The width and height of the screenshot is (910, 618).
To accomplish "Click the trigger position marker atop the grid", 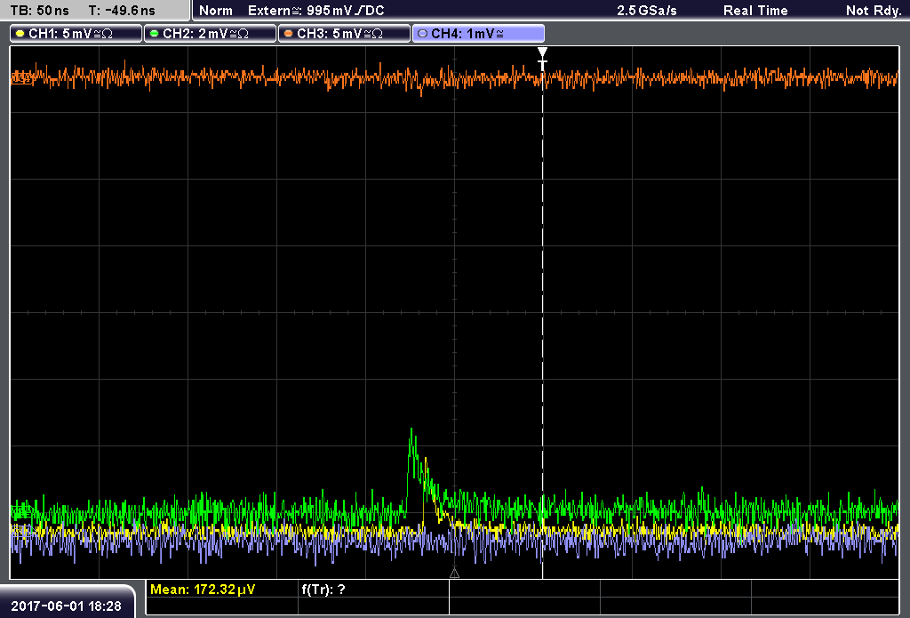I will (x=542, y=58).
